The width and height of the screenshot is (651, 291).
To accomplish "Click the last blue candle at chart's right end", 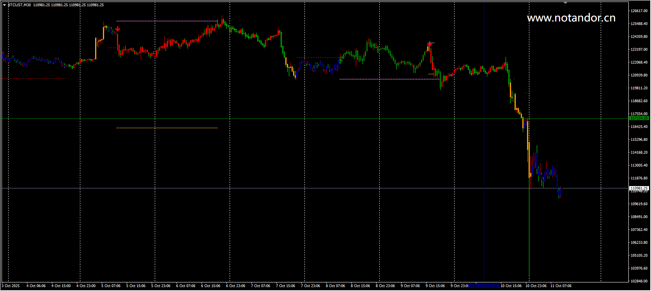I will click(560, 192).
